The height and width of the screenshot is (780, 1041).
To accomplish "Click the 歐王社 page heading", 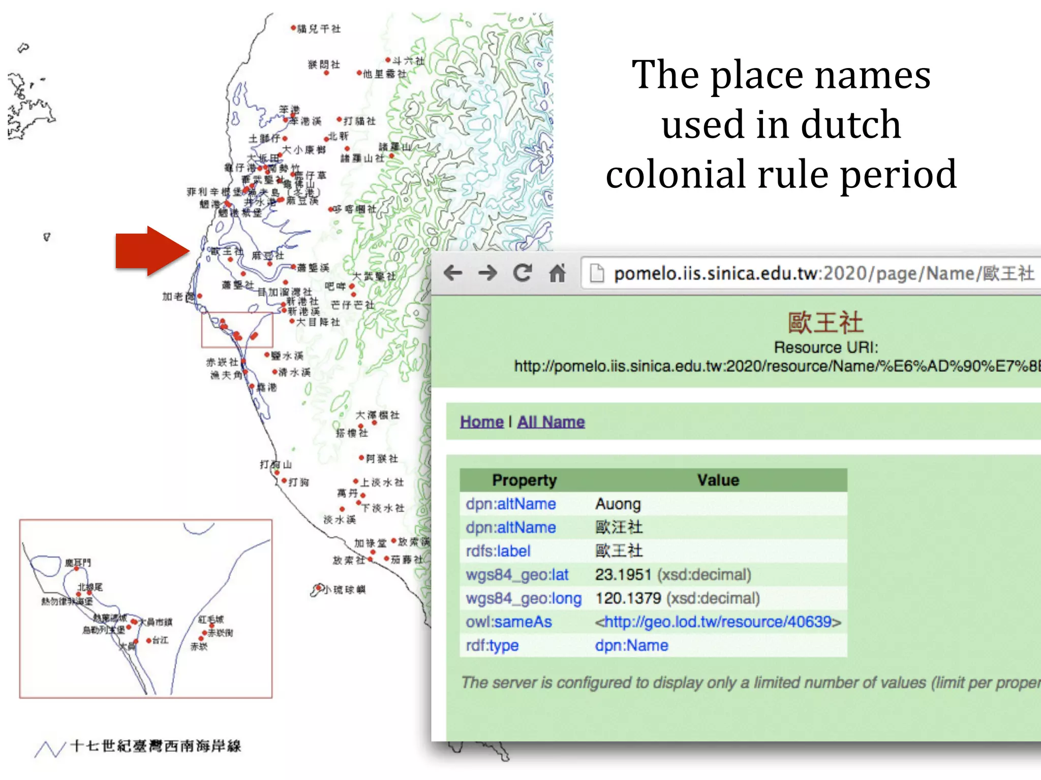I will click(x=825, y=322).
